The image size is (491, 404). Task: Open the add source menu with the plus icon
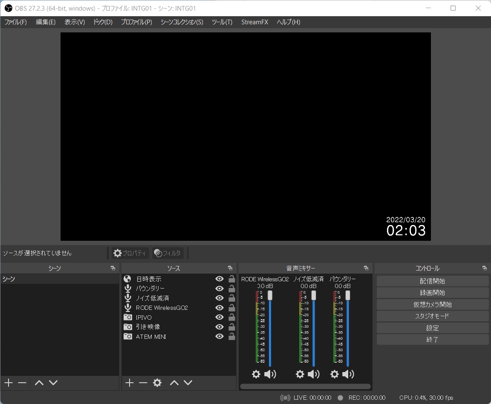pos(129,383)
